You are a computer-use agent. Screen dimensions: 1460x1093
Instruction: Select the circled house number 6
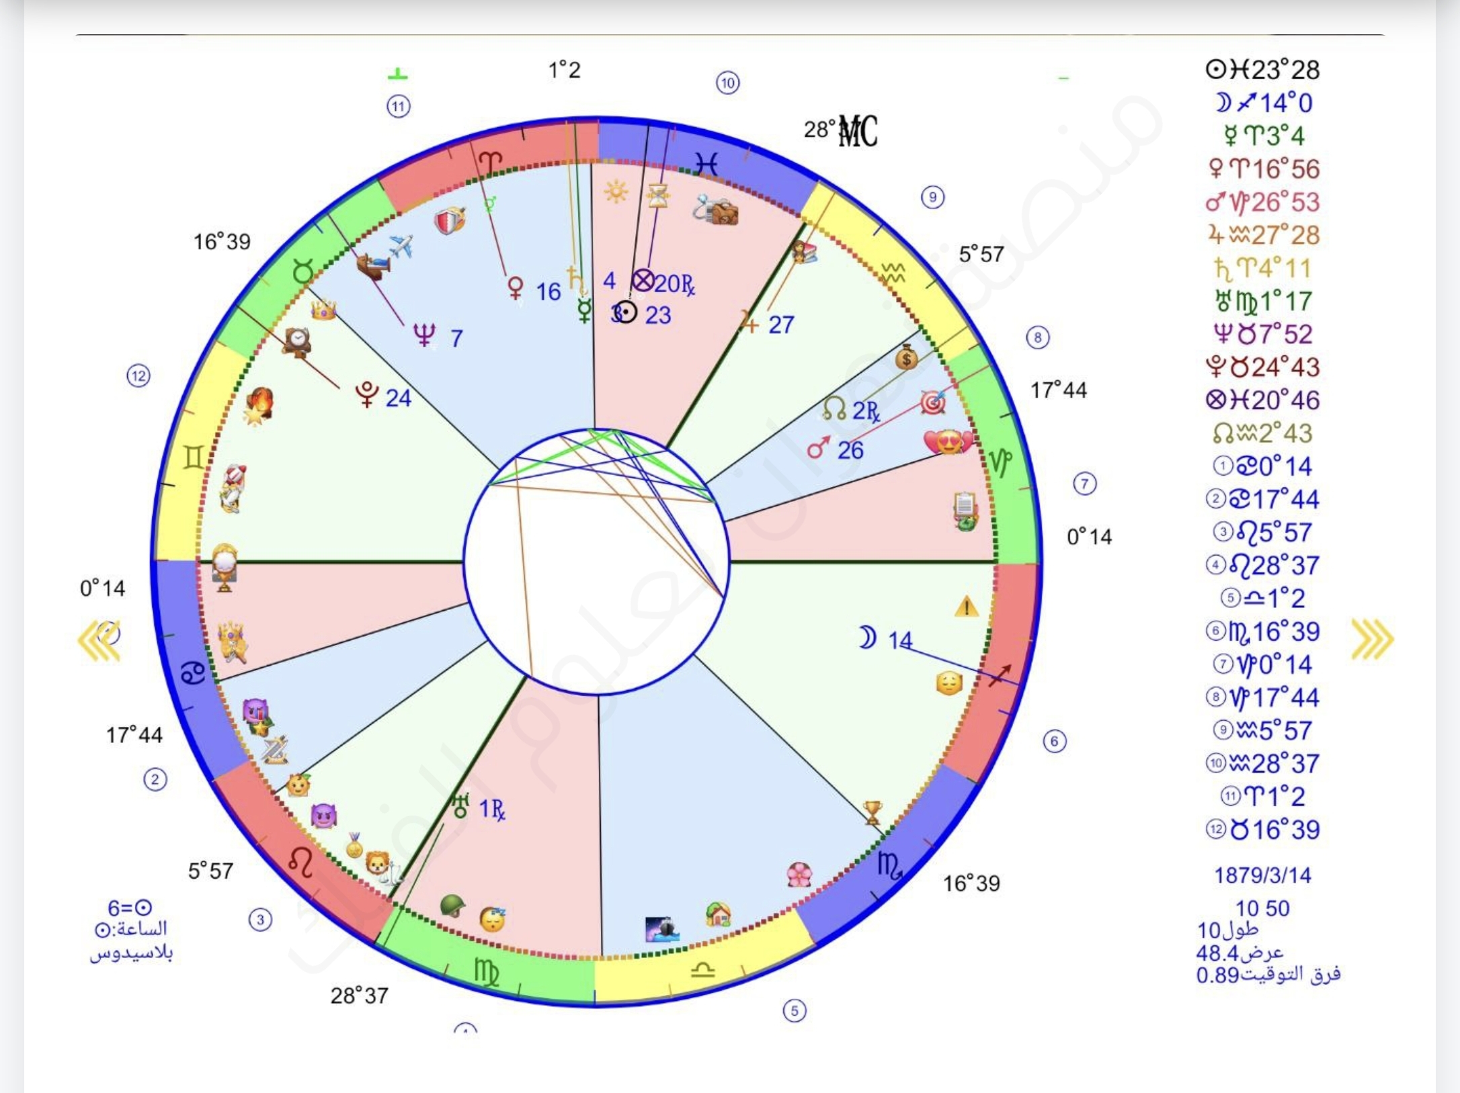point(1054,741)
